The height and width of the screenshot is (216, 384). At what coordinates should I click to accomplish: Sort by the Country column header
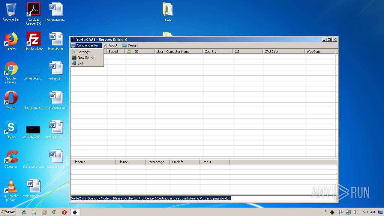(x=218, y=52)
